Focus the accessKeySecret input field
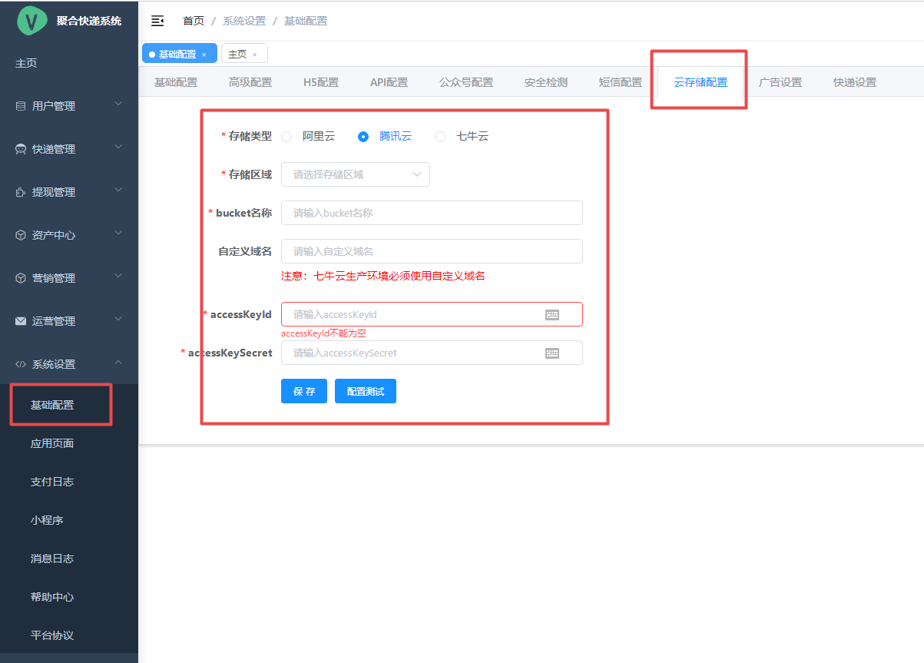Screen dimensions: 924x663 point(432,353)
